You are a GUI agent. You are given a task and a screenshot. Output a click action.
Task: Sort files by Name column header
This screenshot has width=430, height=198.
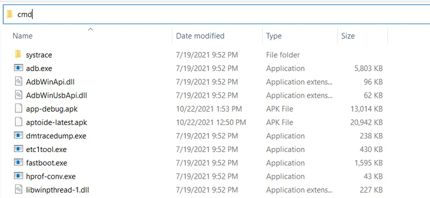point(23,36)
